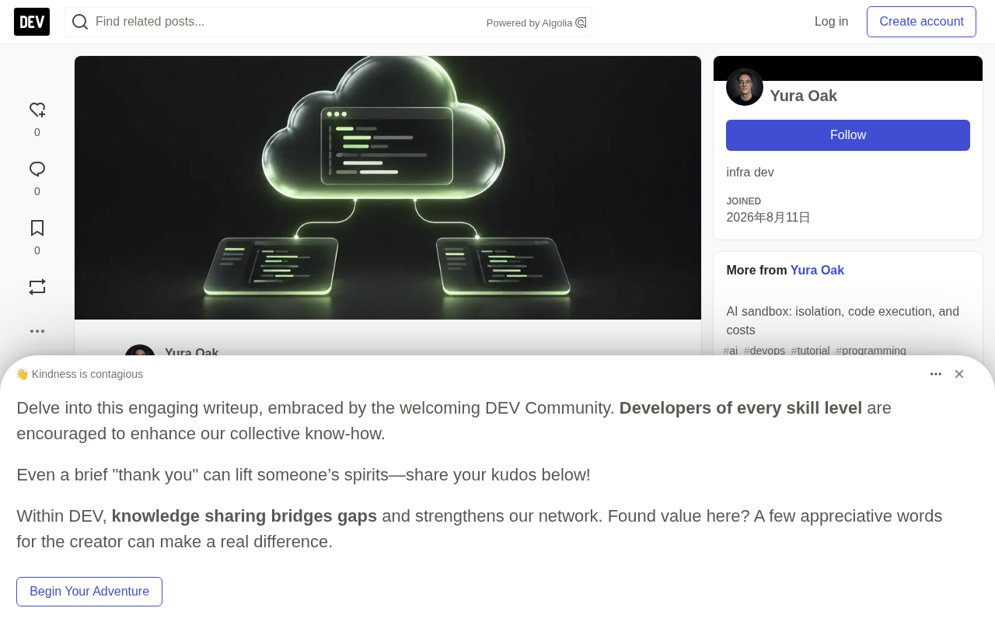Click the Log in link
Viewport: 995px width, 622px height.
pyautogui.click(x=831, y=22)
